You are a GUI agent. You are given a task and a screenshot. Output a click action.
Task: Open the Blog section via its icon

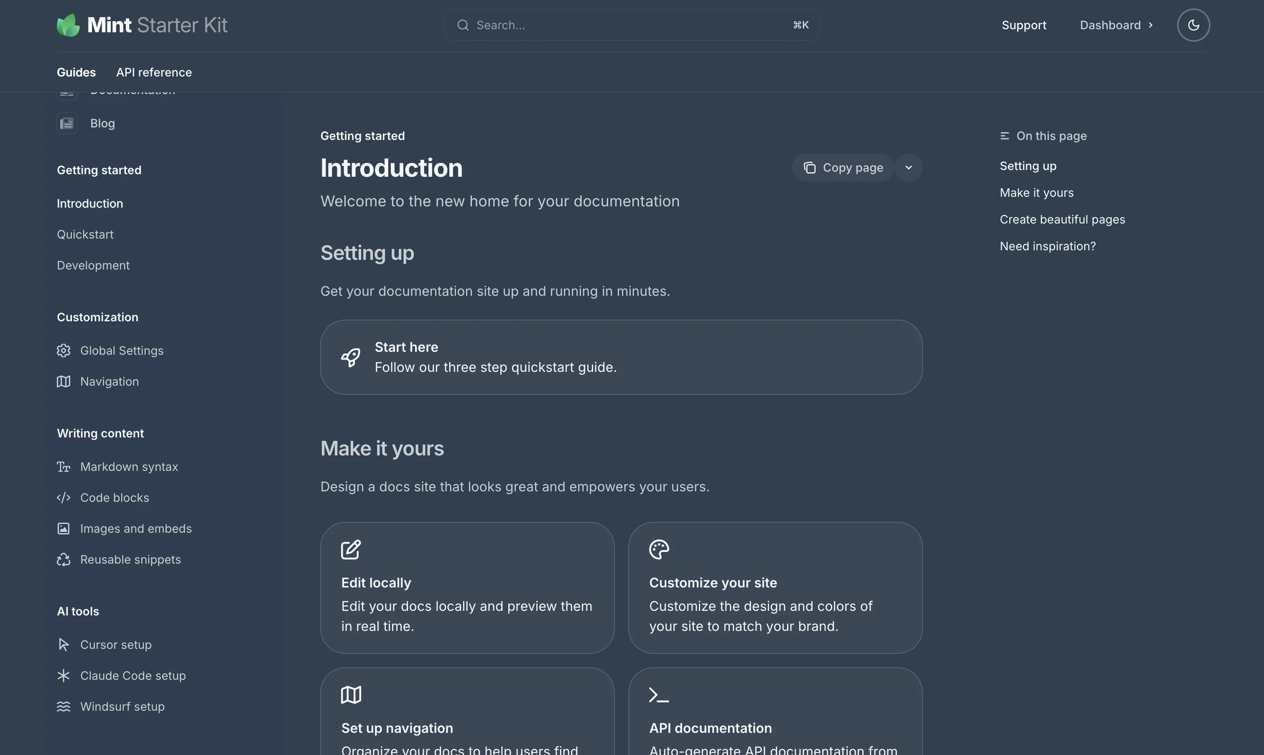pos(66,123)
